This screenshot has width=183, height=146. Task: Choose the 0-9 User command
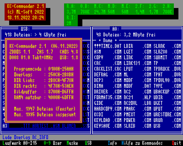53,143
